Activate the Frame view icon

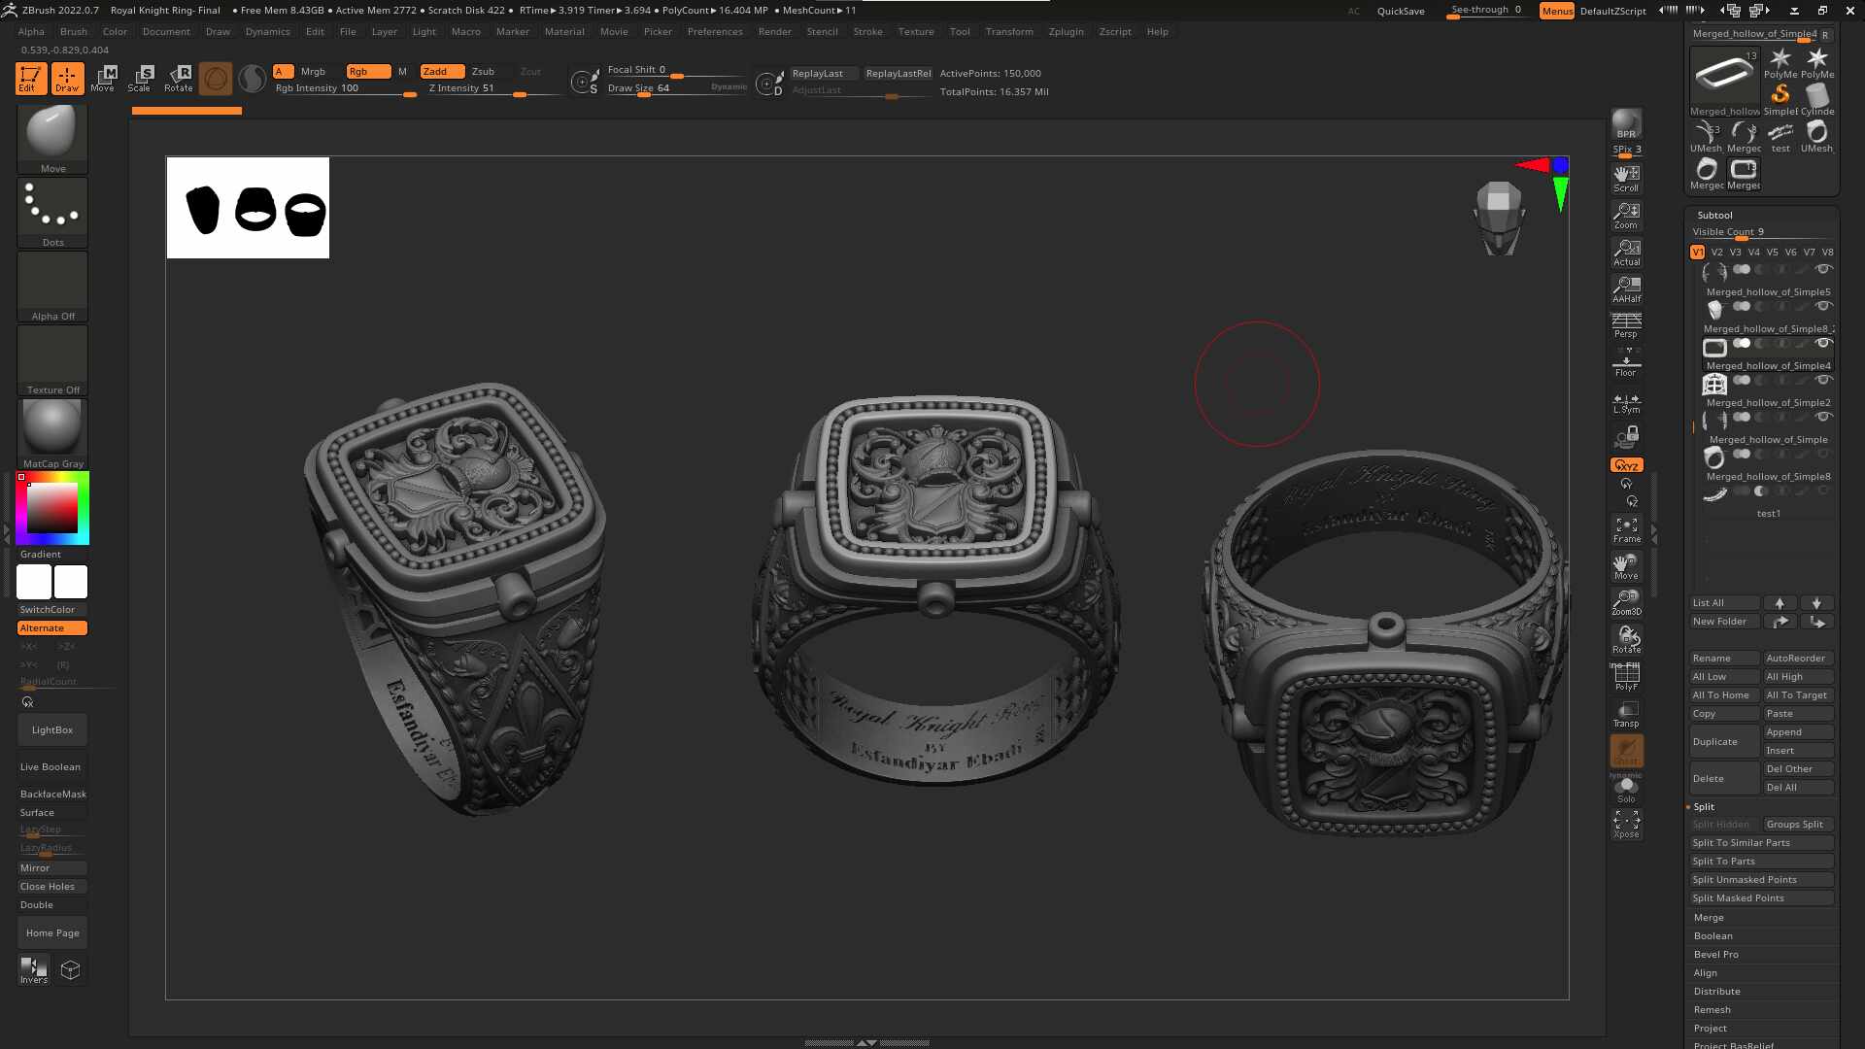[x=1626, y=529]
